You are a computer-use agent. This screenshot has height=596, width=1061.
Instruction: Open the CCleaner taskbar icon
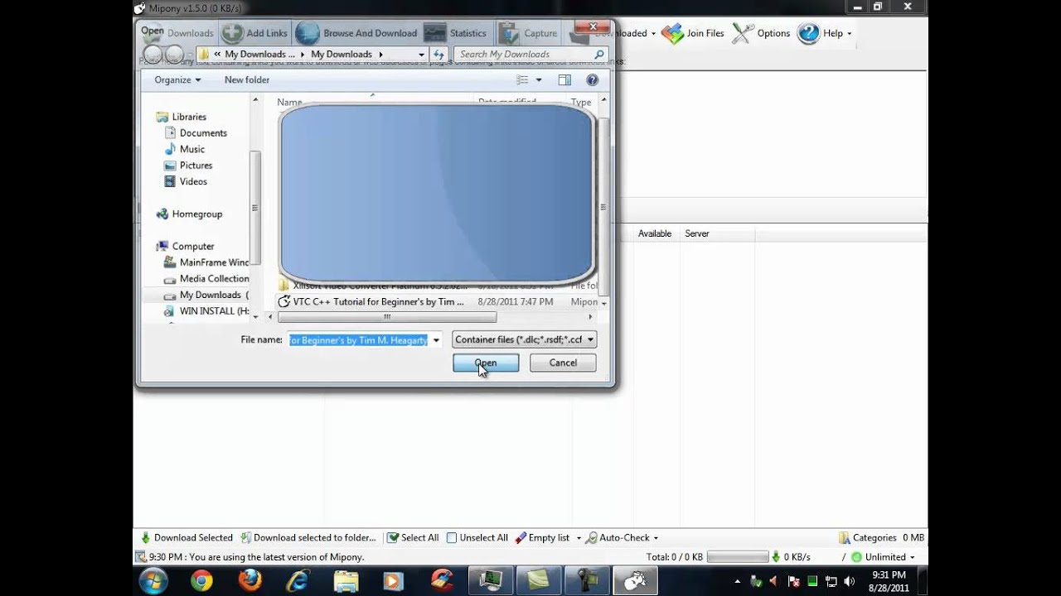tap(442, 581)
